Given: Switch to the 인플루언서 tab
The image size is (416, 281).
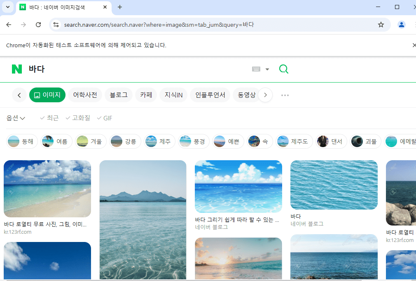Looking at the screenshot, I should [x=210, y=95].
